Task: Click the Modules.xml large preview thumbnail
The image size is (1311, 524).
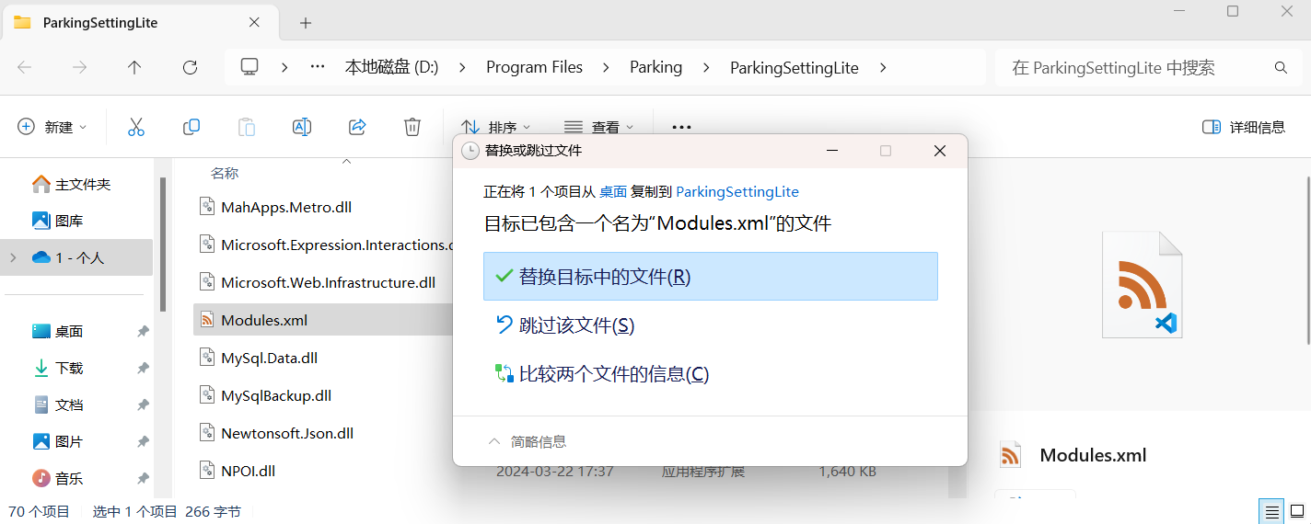Action: (1142, 284)
